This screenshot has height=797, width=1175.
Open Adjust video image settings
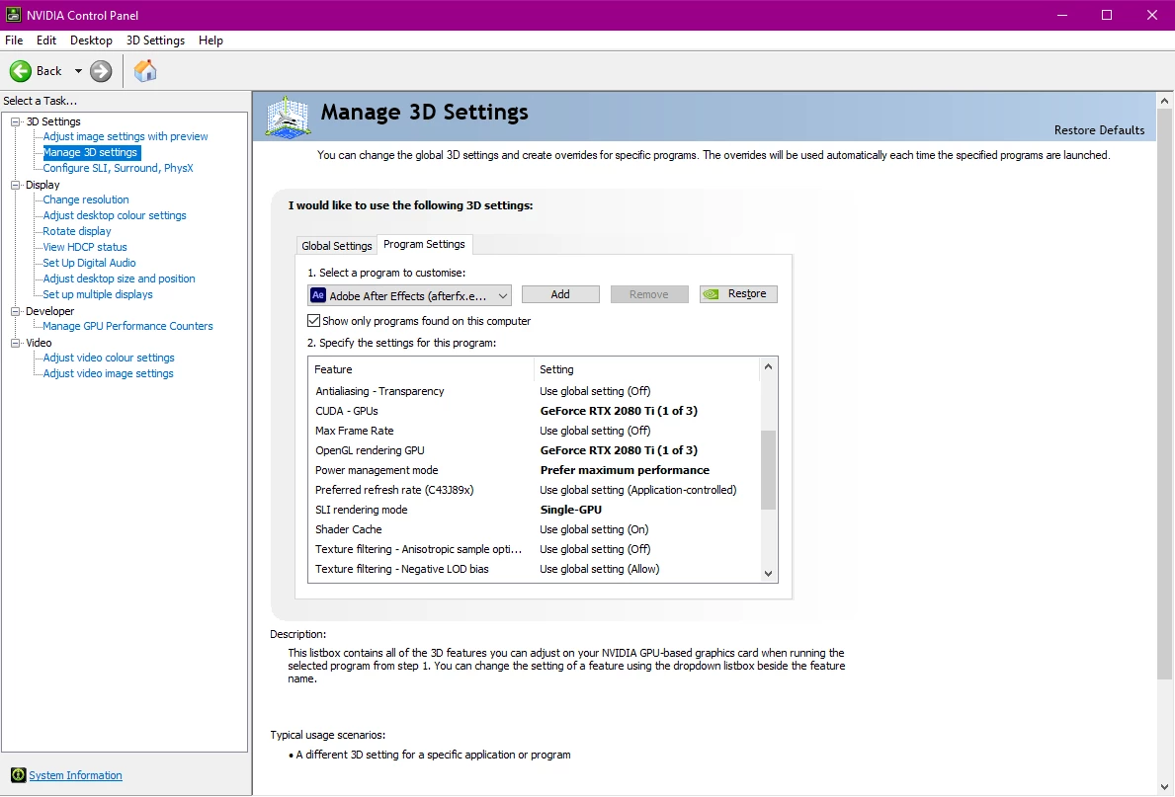coord(108,373)
